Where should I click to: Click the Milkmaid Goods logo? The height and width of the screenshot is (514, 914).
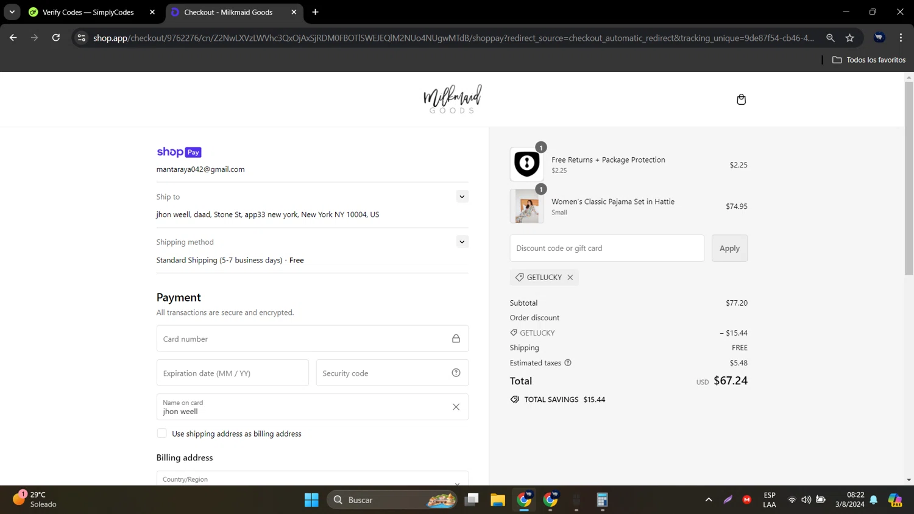coord(452,99)
